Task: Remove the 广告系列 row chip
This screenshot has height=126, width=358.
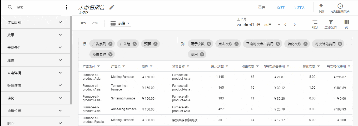Action: coord(110,44)
